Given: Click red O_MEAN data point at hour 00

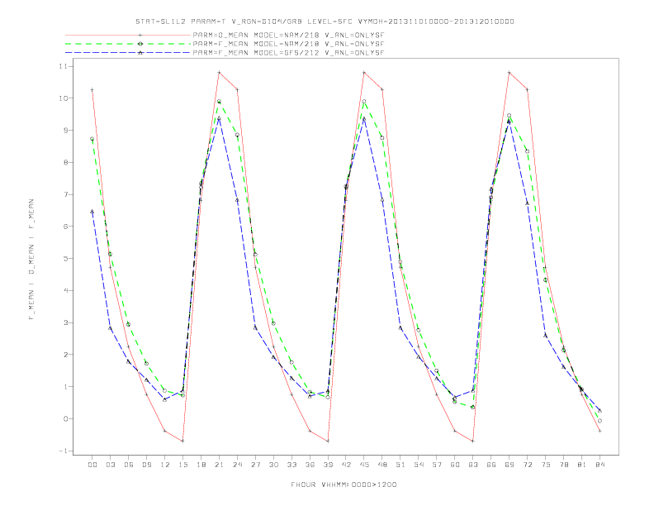Looking at the screenshot, I should pos(92,90).
